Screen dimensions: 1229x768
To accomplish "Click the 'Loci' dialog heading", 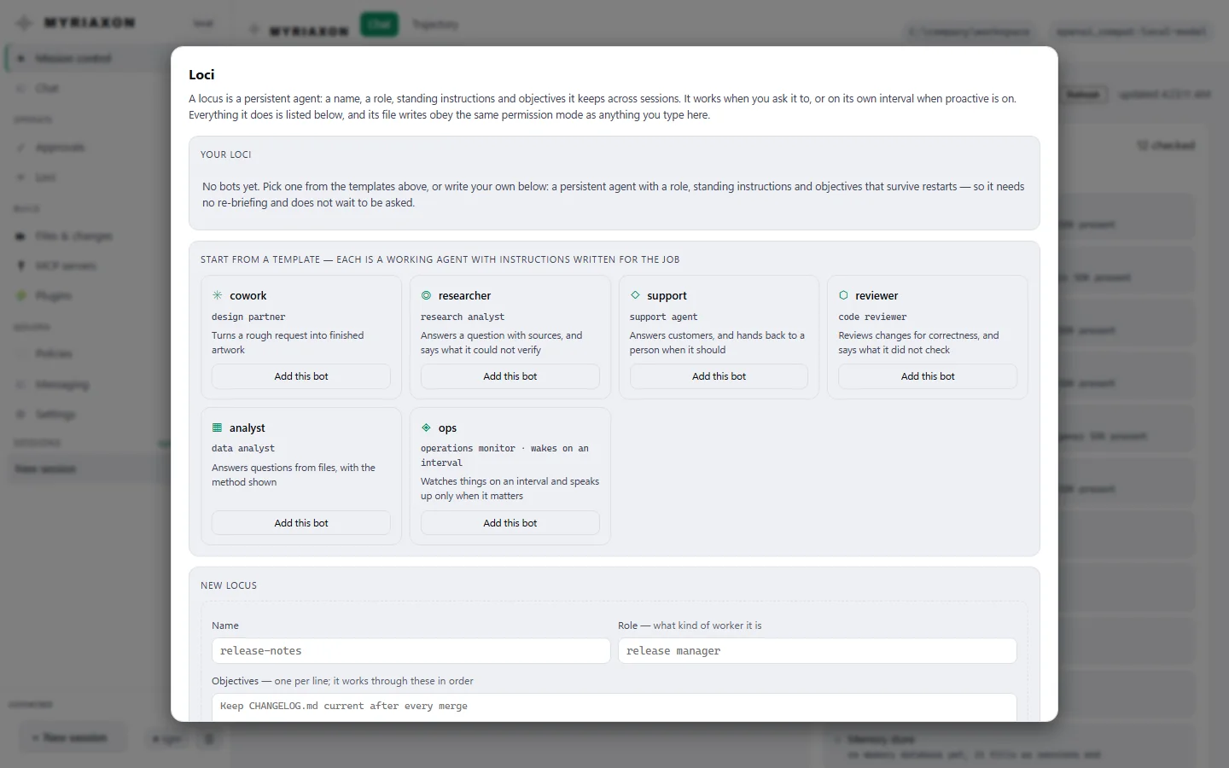I will pos(201,75).
